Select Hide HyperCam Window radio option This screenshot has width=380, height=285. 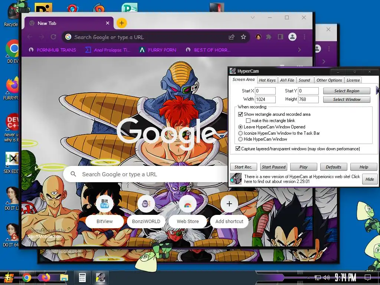pyautogui.click(x=240, y=139)
